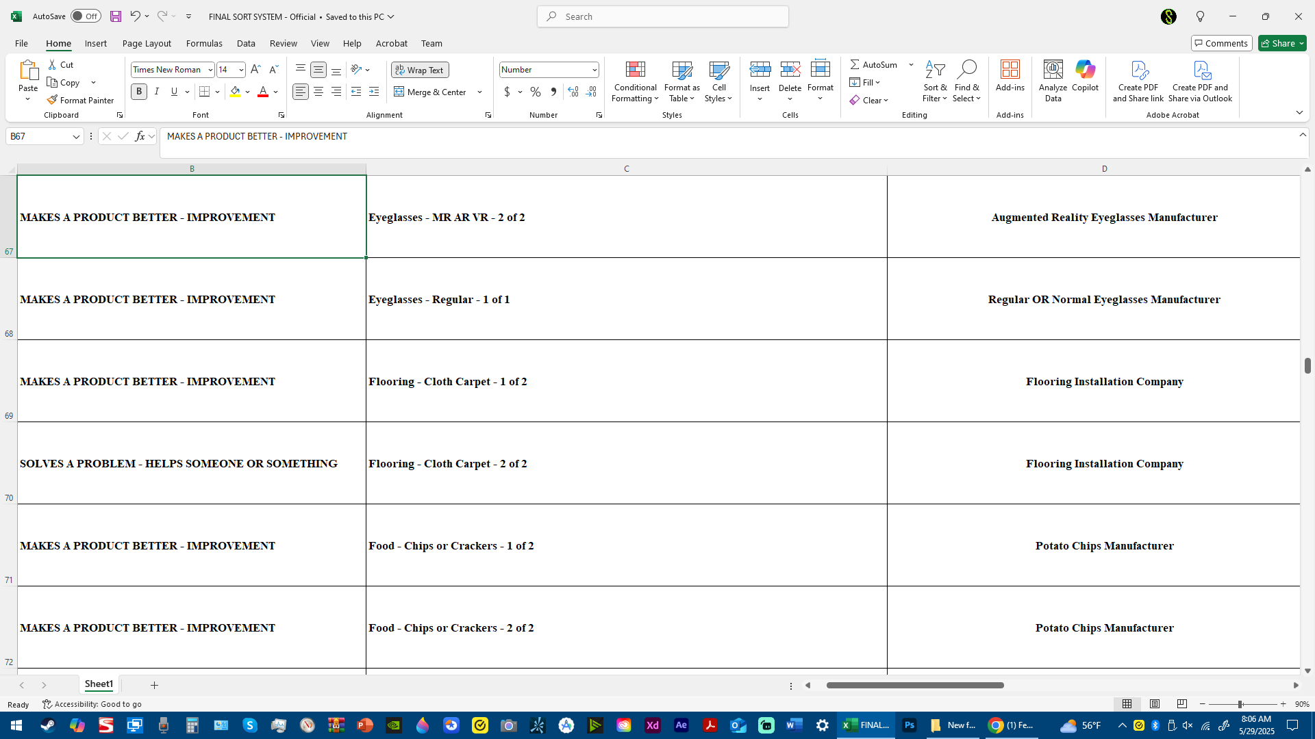This screenshot has width=1315, height=739.
Task: Click the Increase Indent icon
Action: [374, 92]
